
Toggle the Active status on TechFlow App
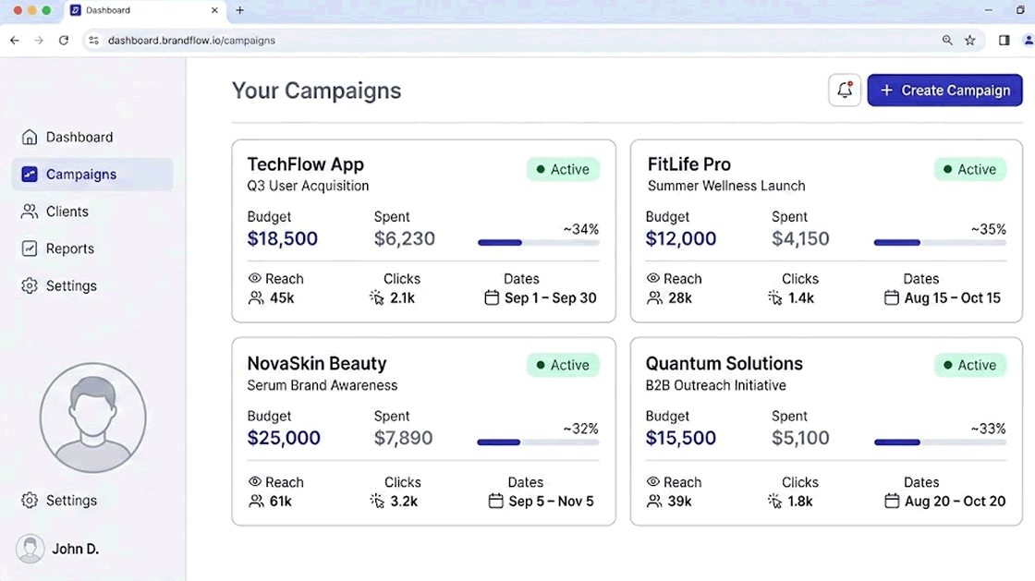click(563, 169)
